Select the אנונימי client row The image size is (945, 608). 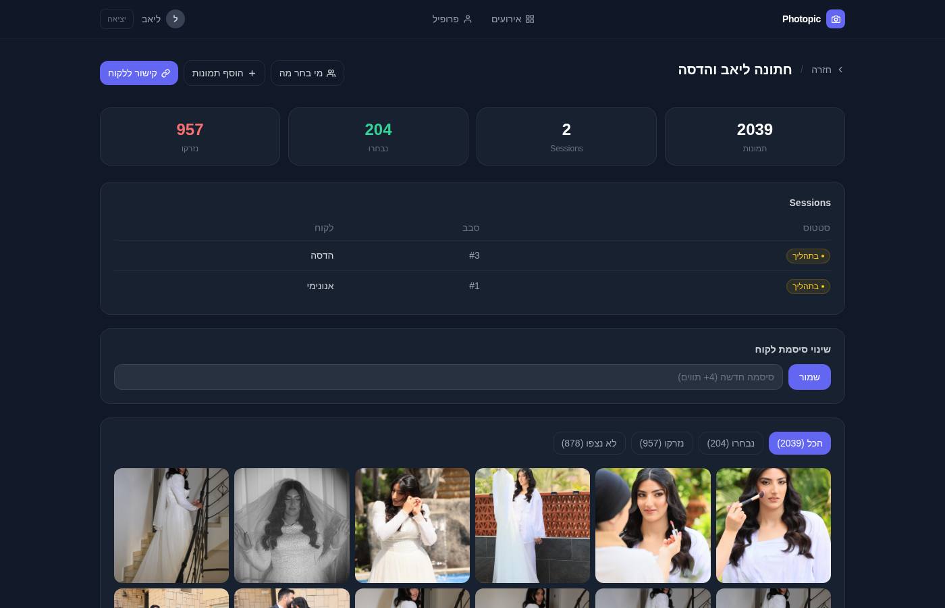pos(473,286)
